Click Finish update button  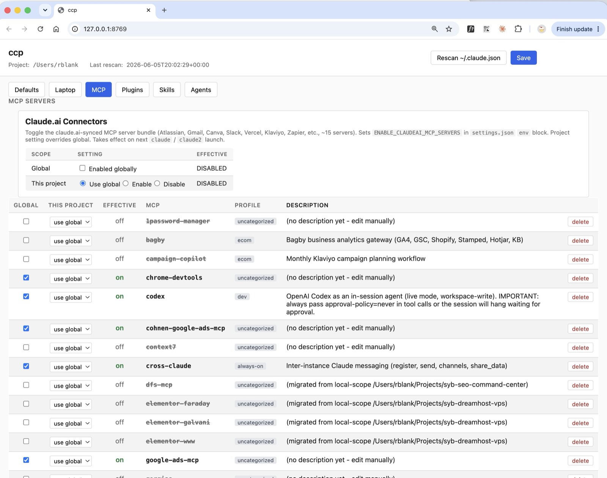pyautogui.click(x=574, y=29)
